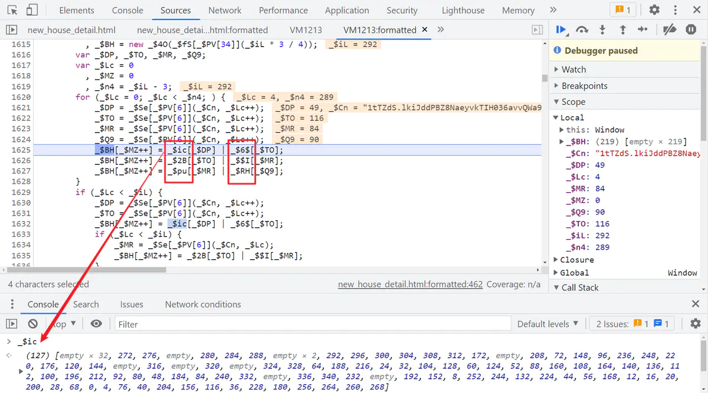The height and width of the screenshot is (393, 708).
Task: Expand the Watch section
Action: point(573,70)
